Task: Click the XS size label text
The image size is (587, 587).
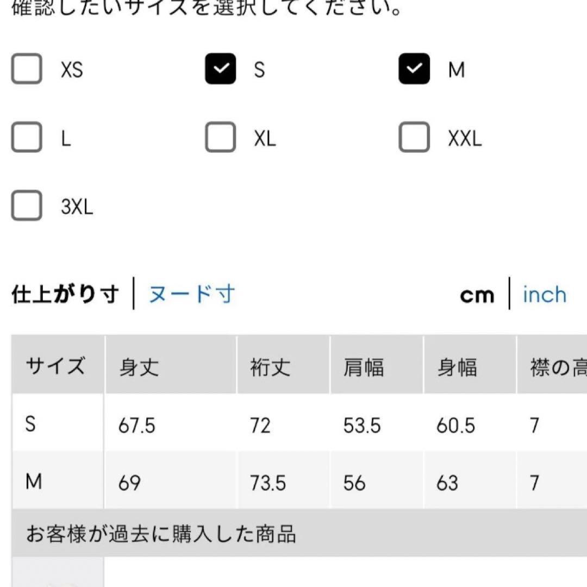Action: point(72,70)
